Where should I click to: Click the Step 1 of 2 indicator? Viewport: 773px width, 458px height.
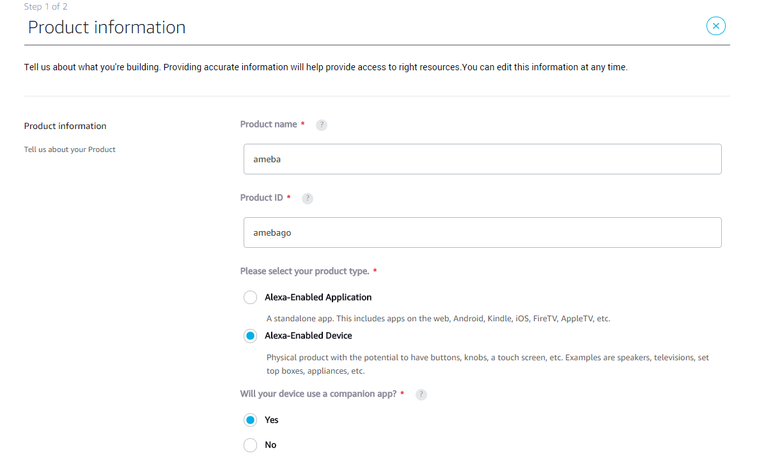point(46,6)
